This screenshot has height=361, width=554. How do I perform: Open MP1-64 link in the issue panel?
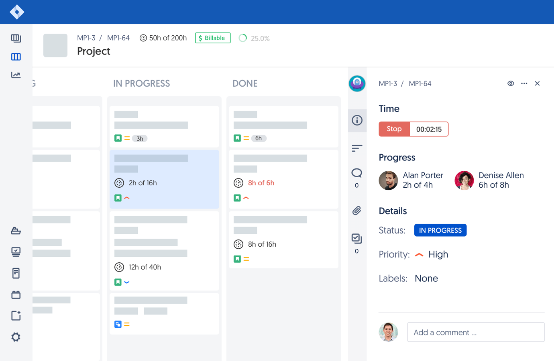tap(420, 83)
